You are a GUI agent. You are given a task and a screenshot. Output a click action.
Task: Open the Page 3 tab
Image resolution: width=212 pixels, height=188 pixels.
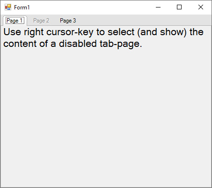(x=68, y=21)
